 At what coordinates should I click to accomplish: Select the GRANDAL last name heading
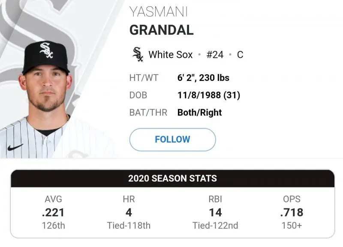161,30
